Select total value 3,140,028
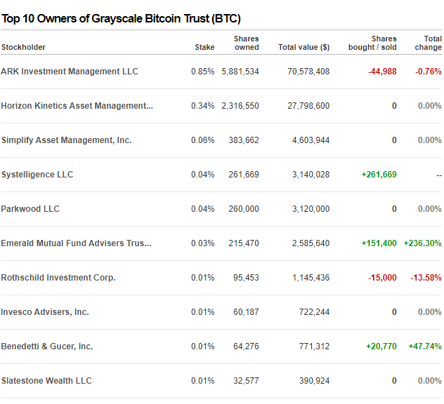Image resolution: width=444 pixels, height=404 pixels. point(311,175)
